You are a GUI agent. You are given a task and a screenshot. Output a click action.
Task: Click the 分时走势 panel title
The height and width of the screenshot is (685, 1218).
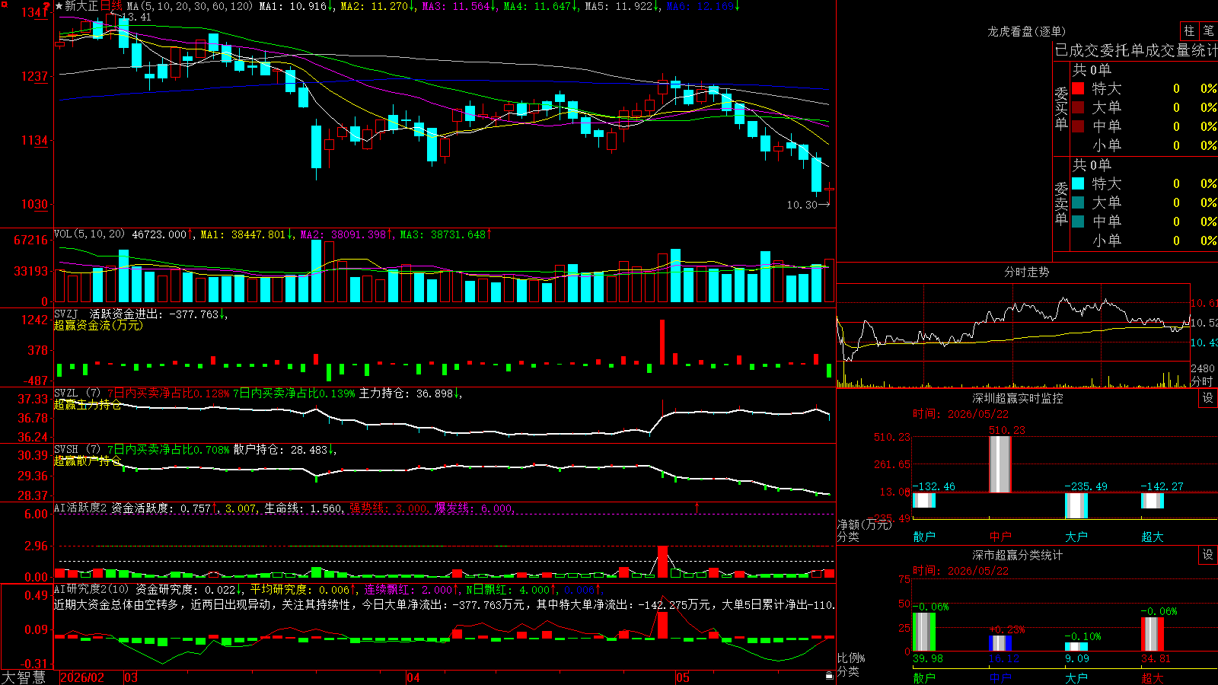tap(1026, 272)
